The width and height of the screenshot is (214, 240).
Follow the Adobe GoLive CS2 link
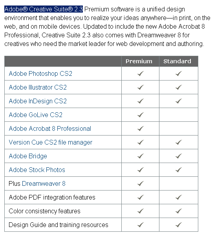(x=36, y=115)
